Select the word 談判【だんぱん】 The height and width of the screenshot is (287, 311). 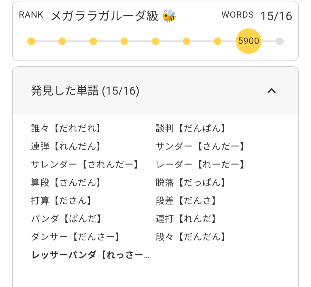(x=191, y=128)
